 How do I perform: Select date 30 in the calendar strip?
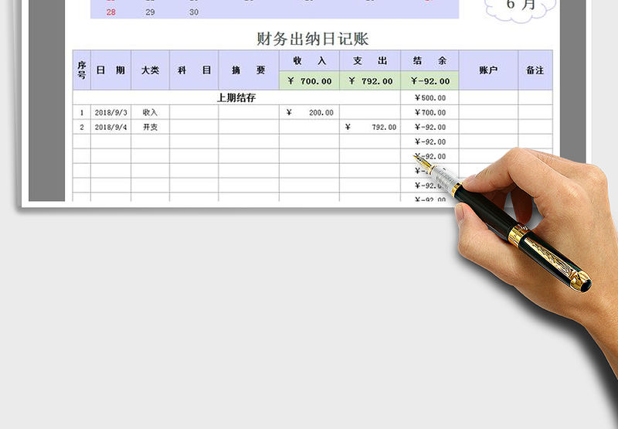(193, 12)
